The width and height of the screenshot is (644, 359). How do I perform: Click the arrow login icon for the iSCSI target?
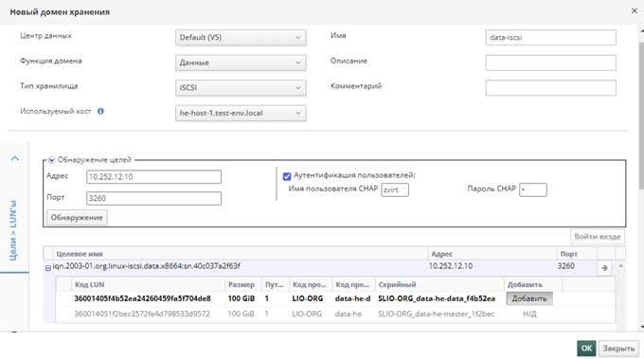click(x=604, y=268)
